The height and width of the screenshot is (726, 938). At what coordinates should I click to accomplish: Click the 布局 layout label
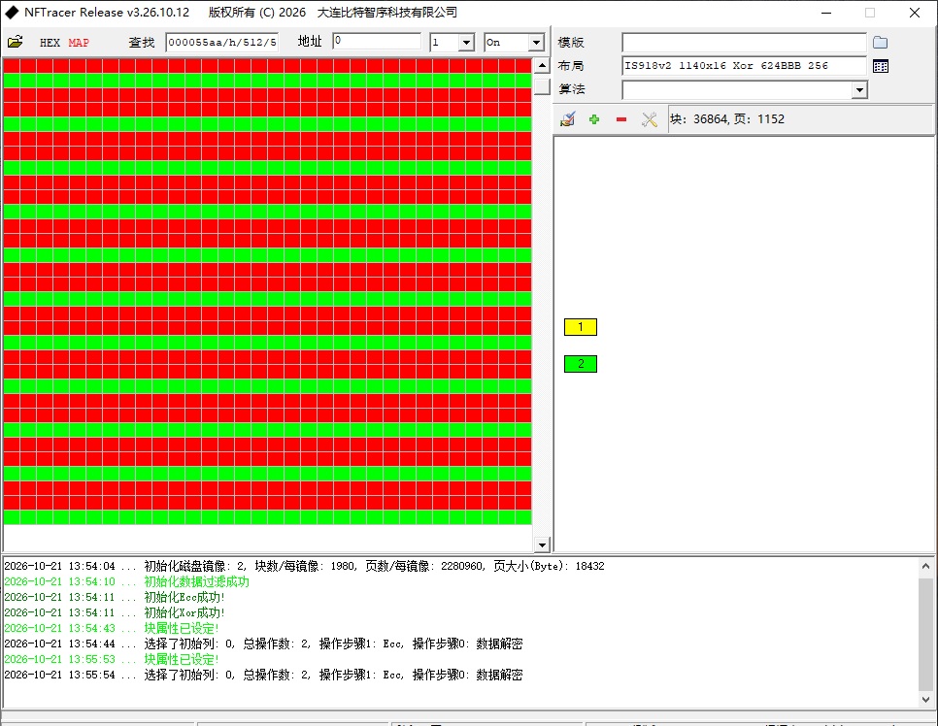click(571, 66)
